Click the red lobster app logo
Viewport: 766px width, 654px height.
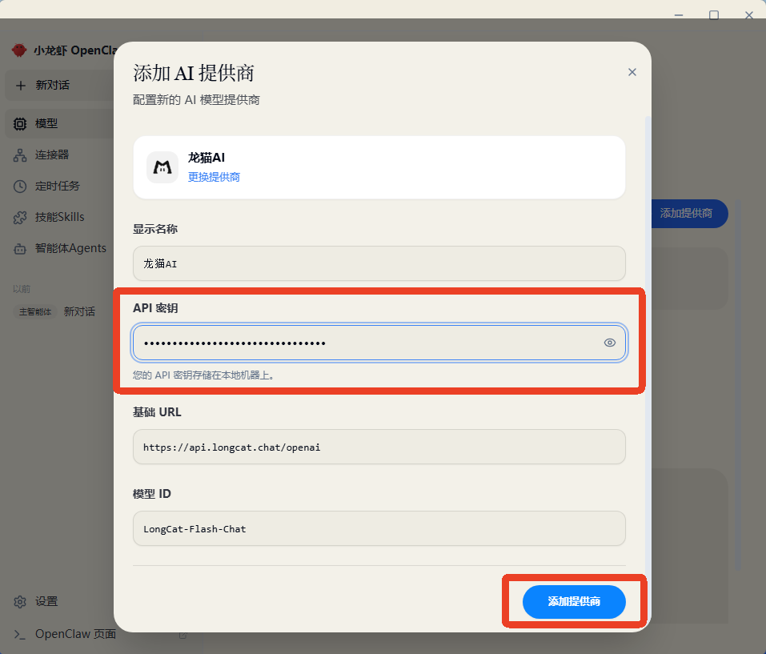[19, 50]
